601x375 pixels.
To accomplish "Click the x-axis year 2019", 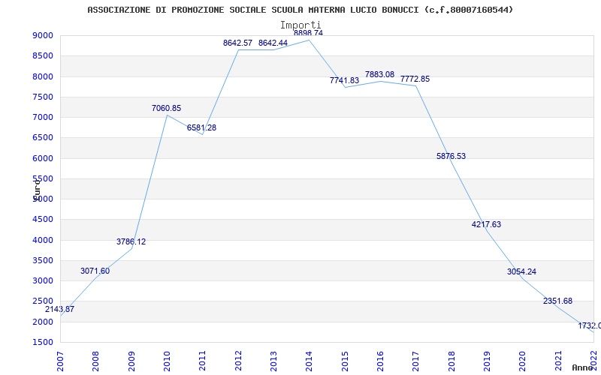I will point(487,361).
